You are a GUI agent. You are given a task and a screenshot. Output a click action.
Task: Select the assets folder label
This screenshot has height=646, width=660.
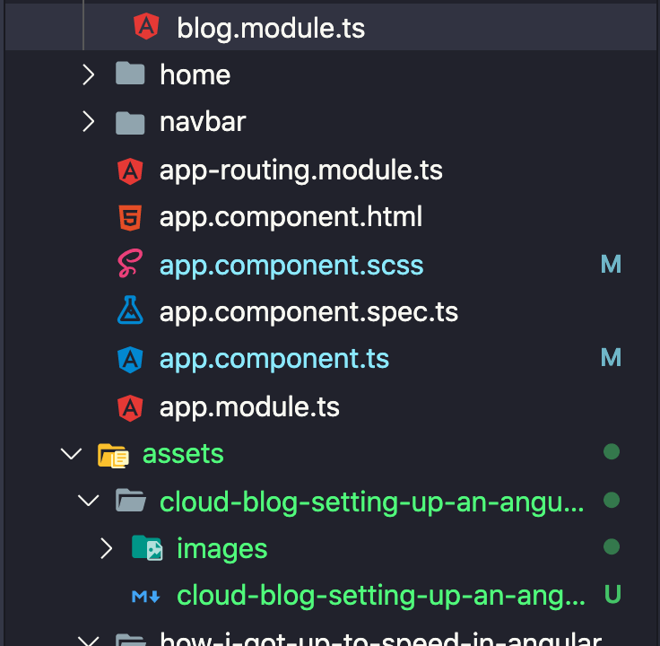[183, 454]
